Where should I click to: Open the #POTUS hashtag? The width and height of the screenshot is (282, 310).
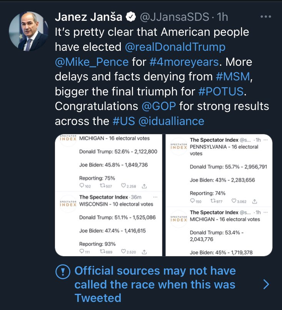click(x=221, y=91)
